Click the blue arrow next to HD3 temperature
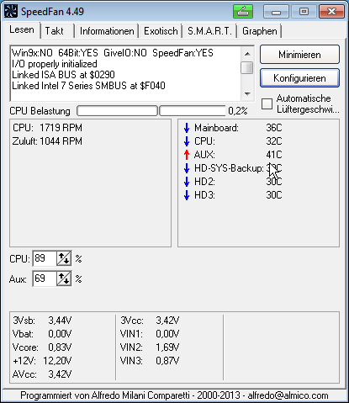 187,195
